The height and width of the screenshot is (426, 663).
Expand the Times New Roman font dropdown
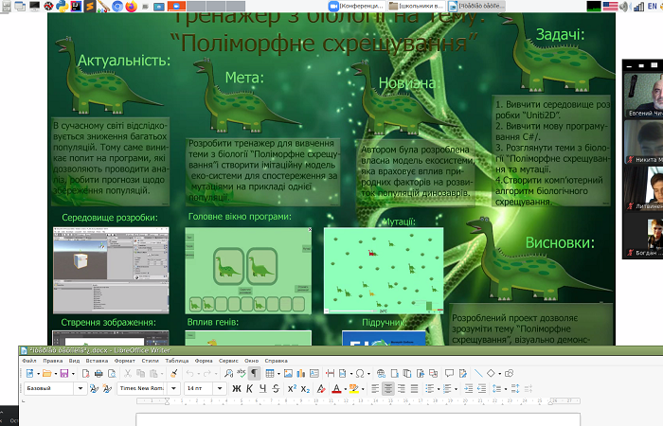(171, 389)
